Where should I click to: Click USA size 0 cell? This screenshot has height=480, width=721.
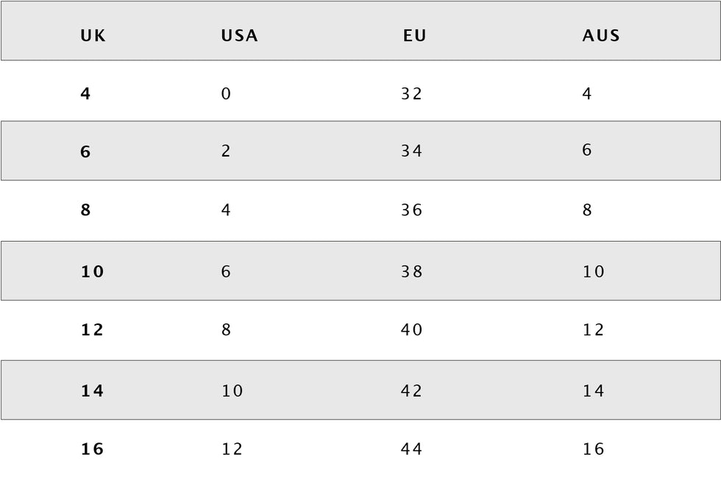[x=226, y=93]
